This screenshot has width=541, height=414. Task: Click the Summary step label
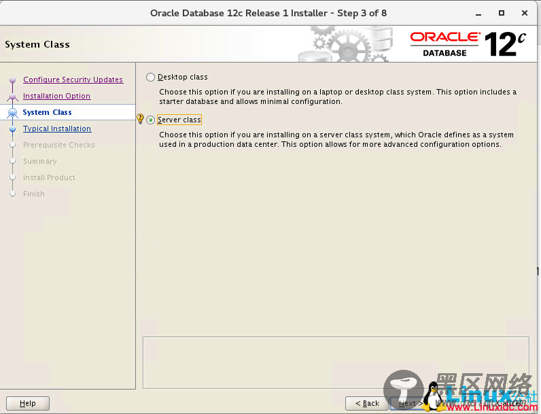39,161
